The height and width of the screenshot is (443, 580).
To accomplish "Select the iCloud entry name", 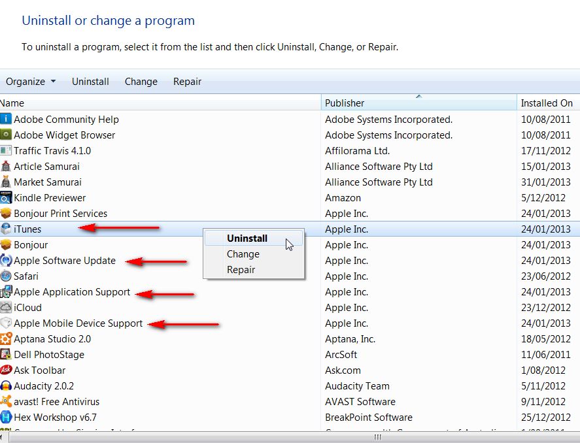I will [x=27, y=307].
